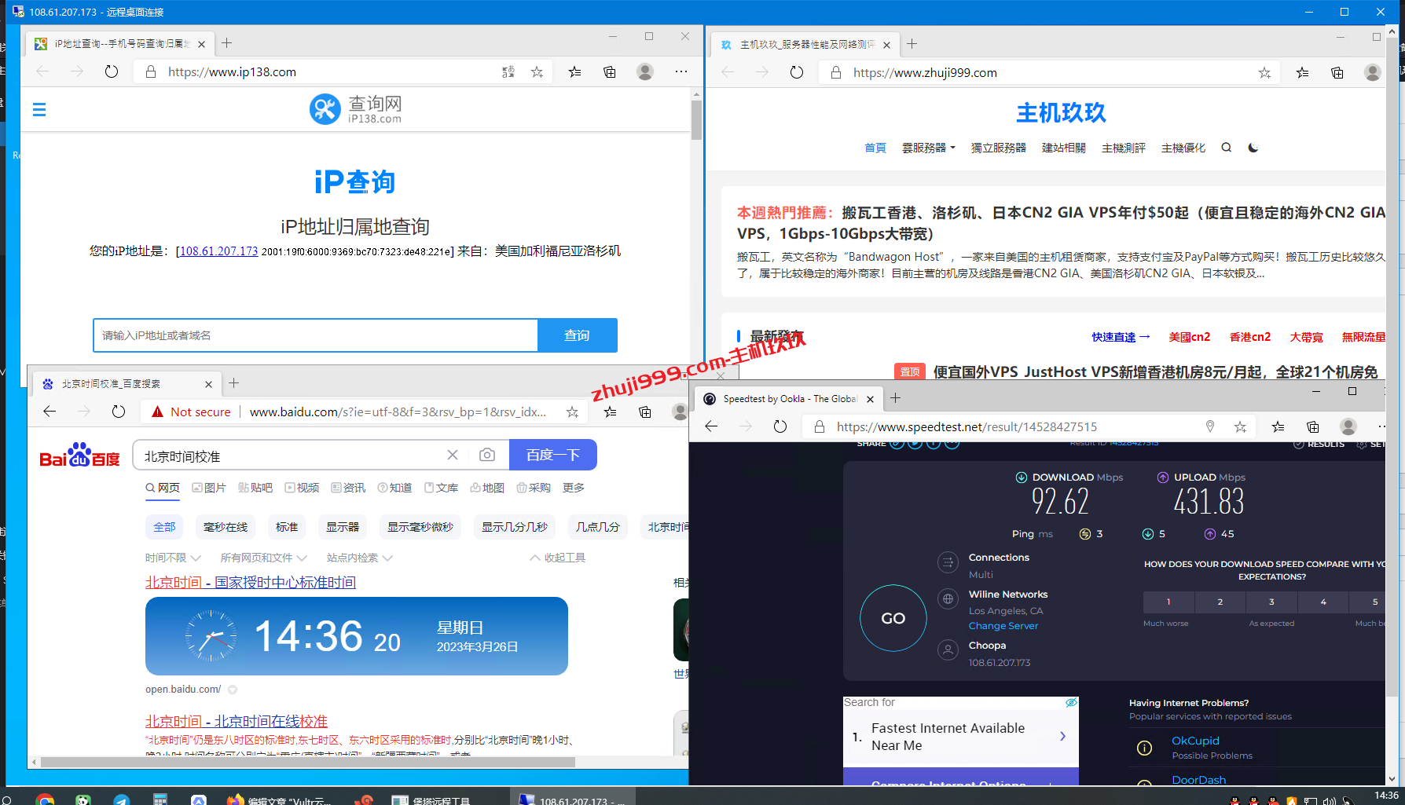The width and height of the screenshot is (1405, 805).
Task: Open calculator app from the taskbar
Action: point(160,799)
